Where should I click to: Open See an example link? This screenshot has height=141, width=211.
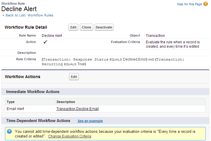[x=90, y=121]
